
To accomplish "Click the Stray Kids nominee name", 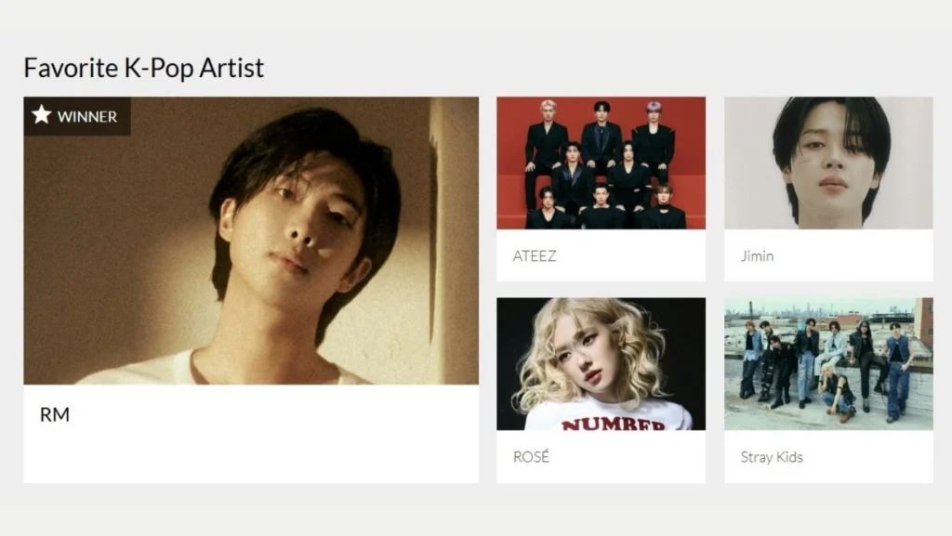I will [772, 457].
